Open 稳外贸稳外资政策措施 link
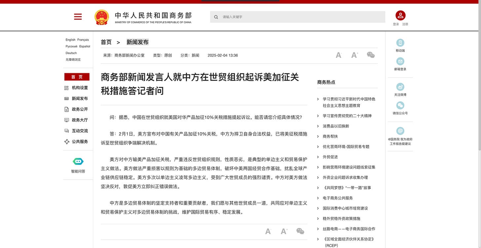The image size is (481, 248). click(342, 218)
